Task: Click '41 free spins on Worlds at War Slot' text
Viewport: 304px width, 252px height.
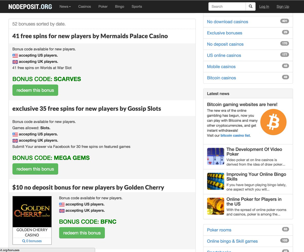Action: click(x=42, y=68)
